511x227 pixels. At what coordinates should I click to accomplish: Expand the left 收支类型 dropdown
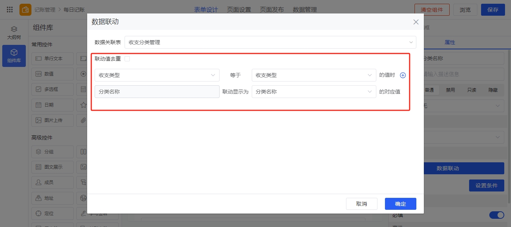coord(157,75)
